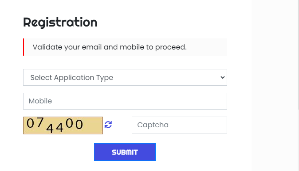Open the Select Application Type dropdown

(125, 77)
